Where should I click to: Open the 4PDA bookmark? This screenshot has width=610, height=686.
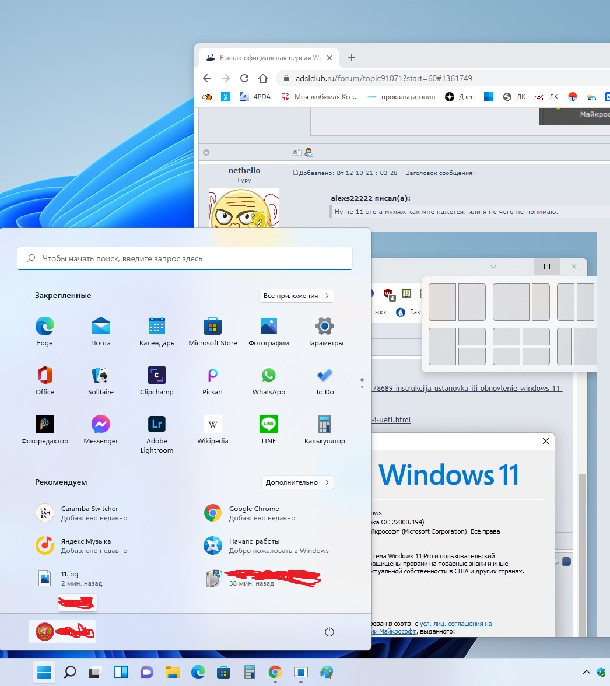pos(255,97)
